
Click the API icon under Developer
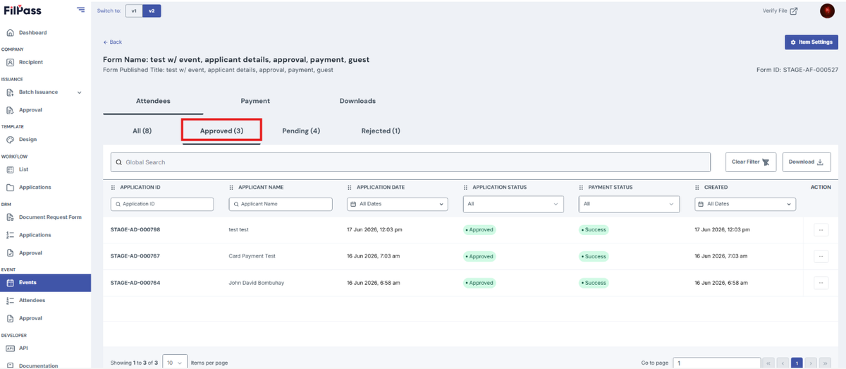[x=10, y=348]
